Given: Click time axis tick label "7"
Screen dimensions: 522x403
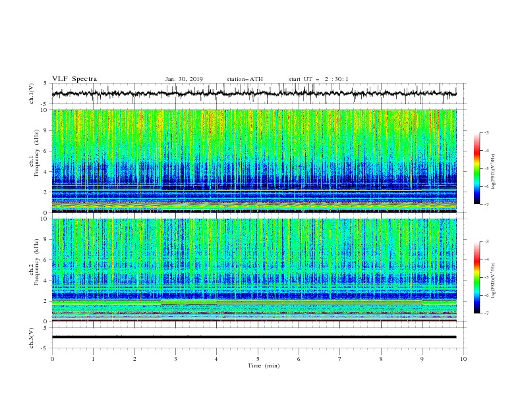Looking at the screenshot, I should point(340,359).
